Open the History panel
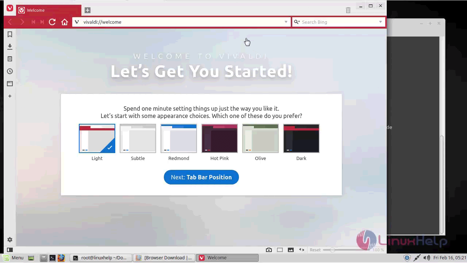Image resolution: width=467 pixels, height=263 pixels. click(x=10, y=71)
